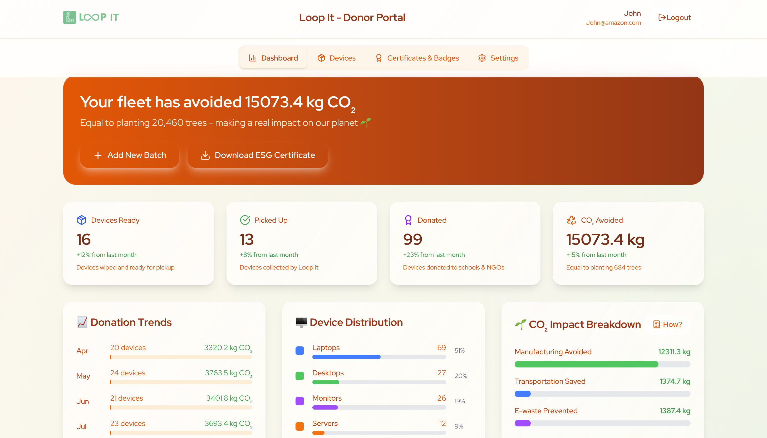
Task: Open the How? calculation explainer
Action: (668, 324)
